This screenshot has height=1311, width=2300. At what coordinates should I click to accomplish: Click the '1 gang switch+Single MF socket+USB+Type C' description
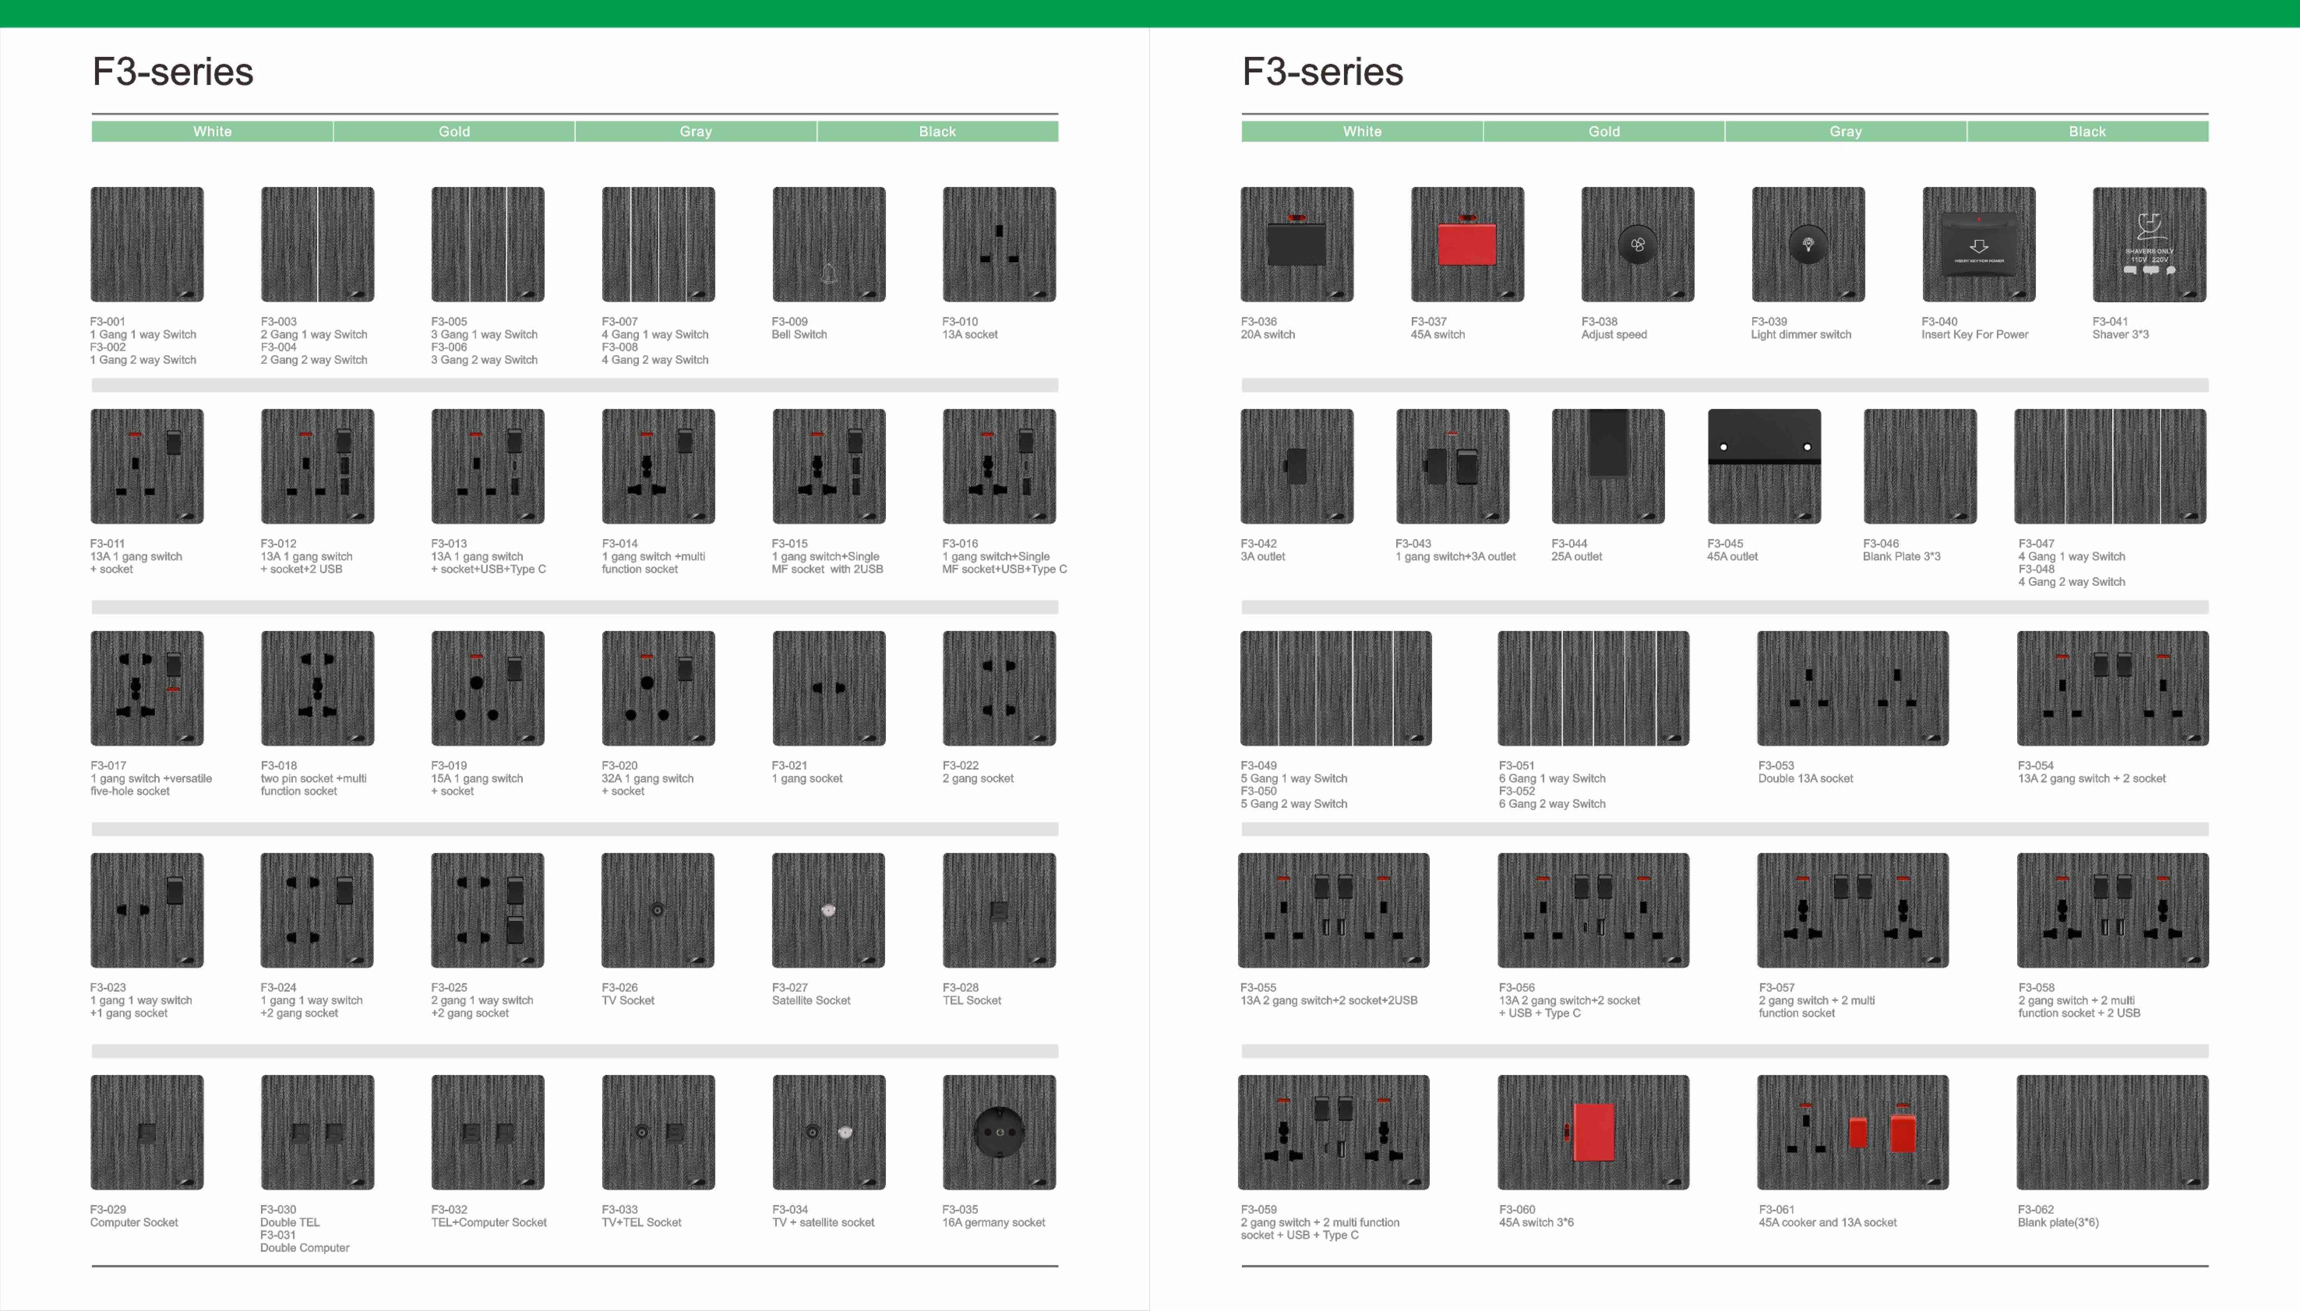pos(1005,563)
